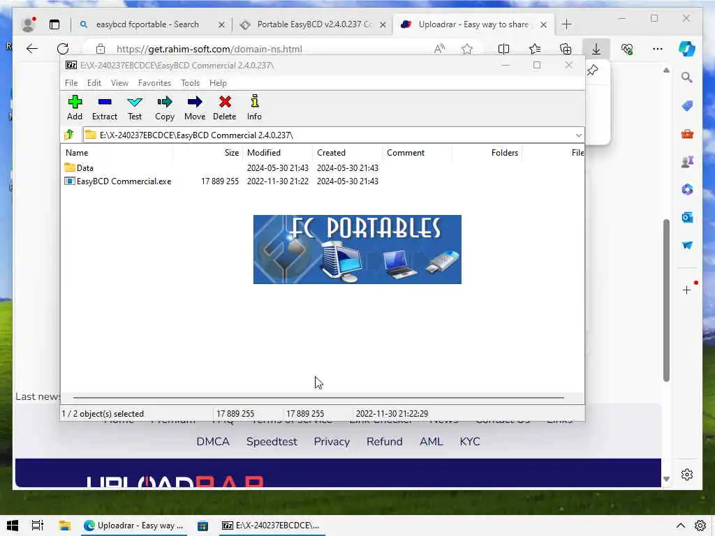Open the Speedtest link
The image size is (715, 536).
(x=272, y=441)
